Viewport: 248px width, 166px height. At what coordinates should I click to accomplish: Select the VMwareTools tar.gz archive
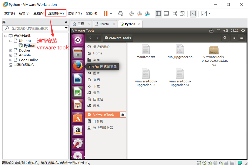[x=214, y=56]
